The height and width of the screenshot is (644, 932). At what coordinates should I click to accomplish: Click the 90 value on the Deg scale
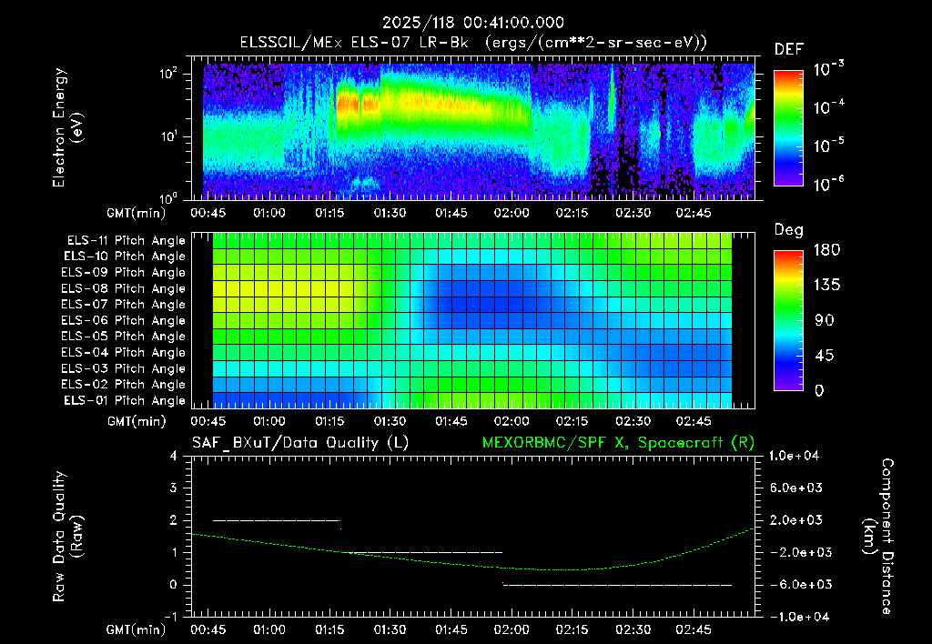click(825, 320)
